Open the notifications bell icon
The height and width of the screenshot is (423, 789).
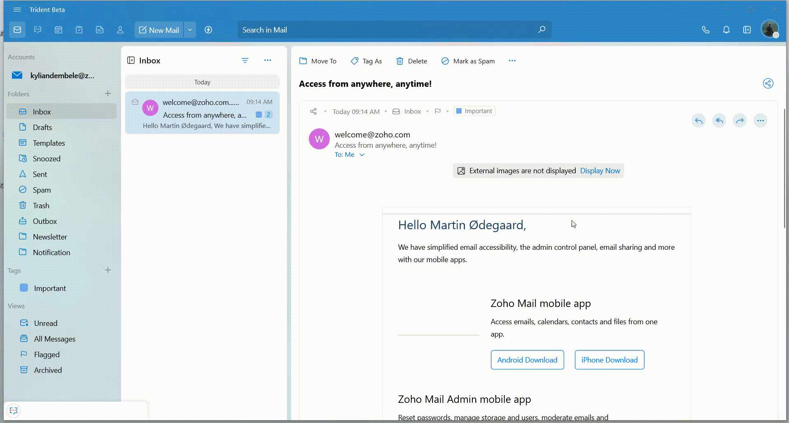(726, 30)
